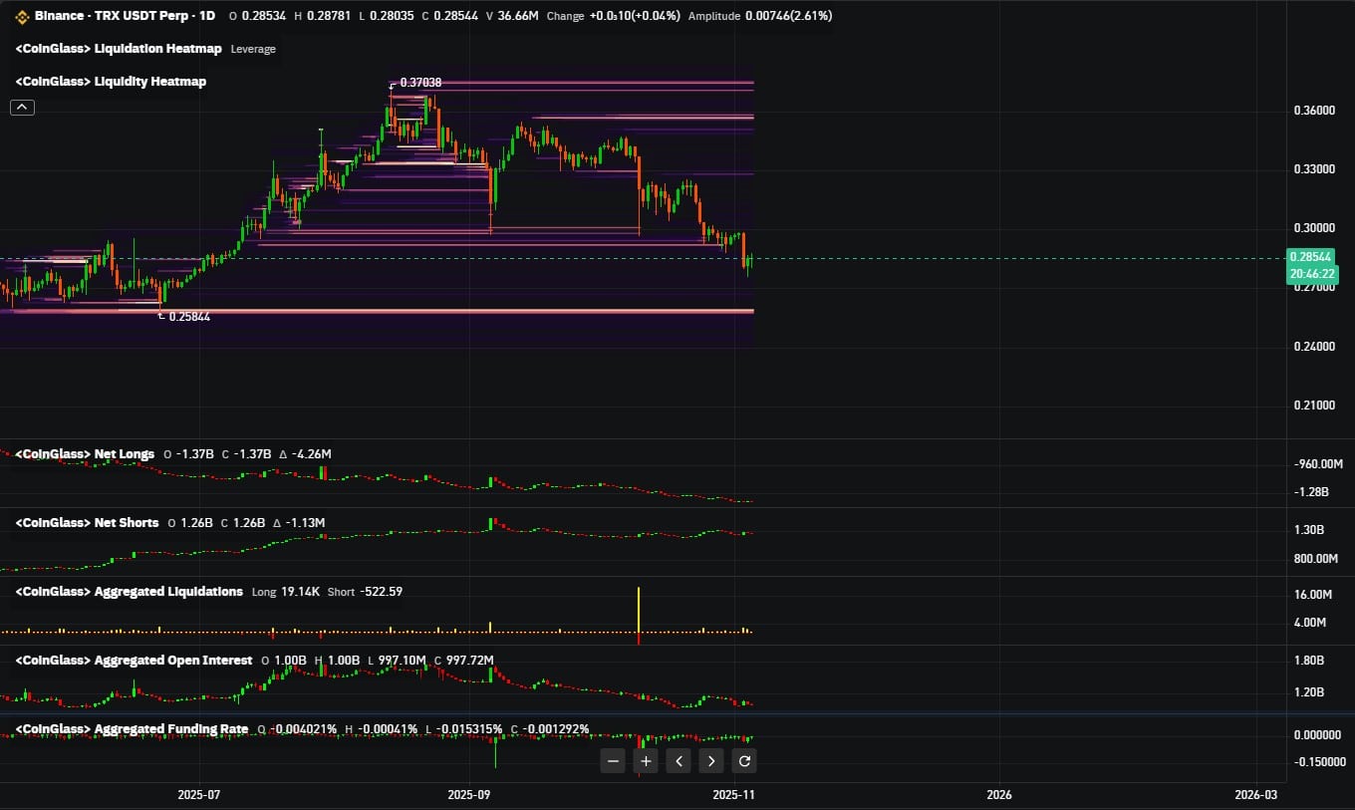Screen dimensions: 1355x810
Task: Collapse the indicator legend with caret button
Action: click(22, 108)
